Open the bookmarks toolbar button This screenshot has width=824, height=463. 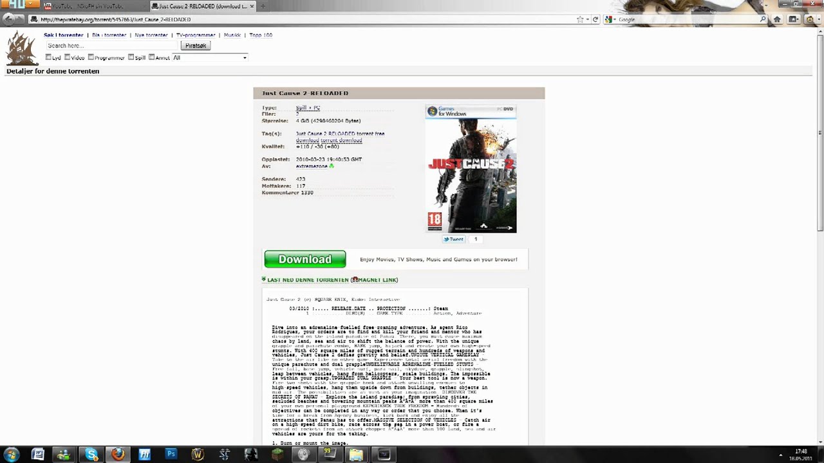pyautogui.click(x=794, y=19)
